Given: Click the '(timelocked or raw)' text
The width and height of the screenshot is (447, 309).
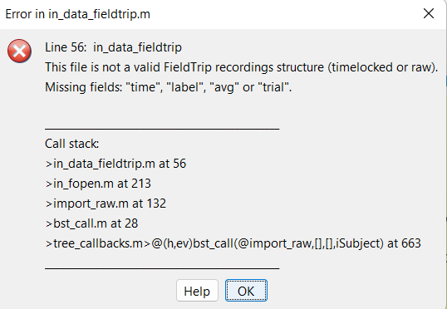Looking at the screenshot, I should (382, 67).
